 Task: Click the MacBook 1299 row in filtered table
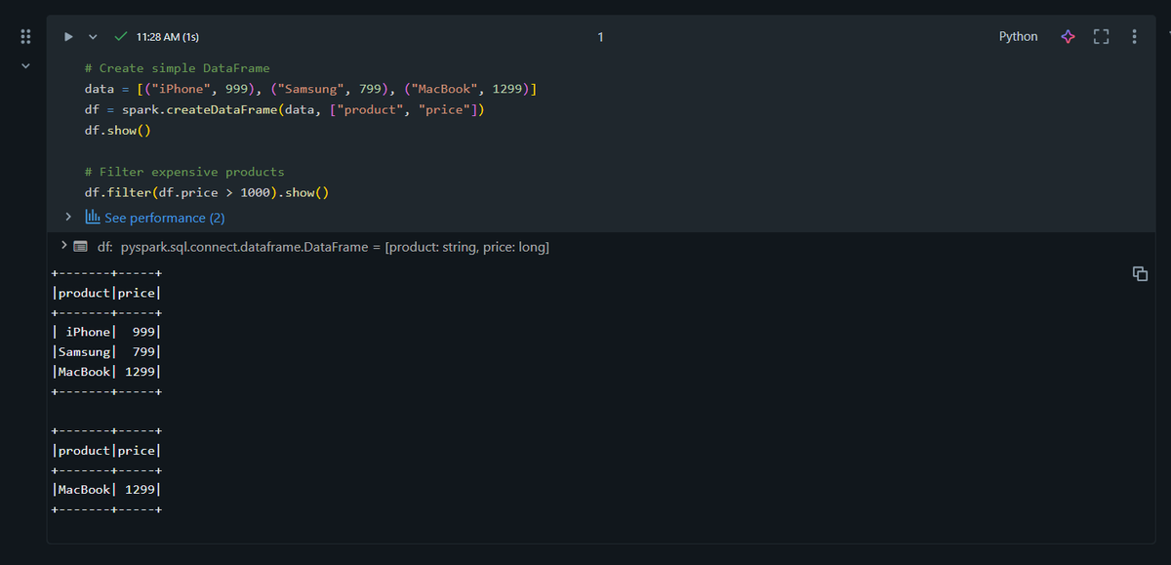(106, 489)
